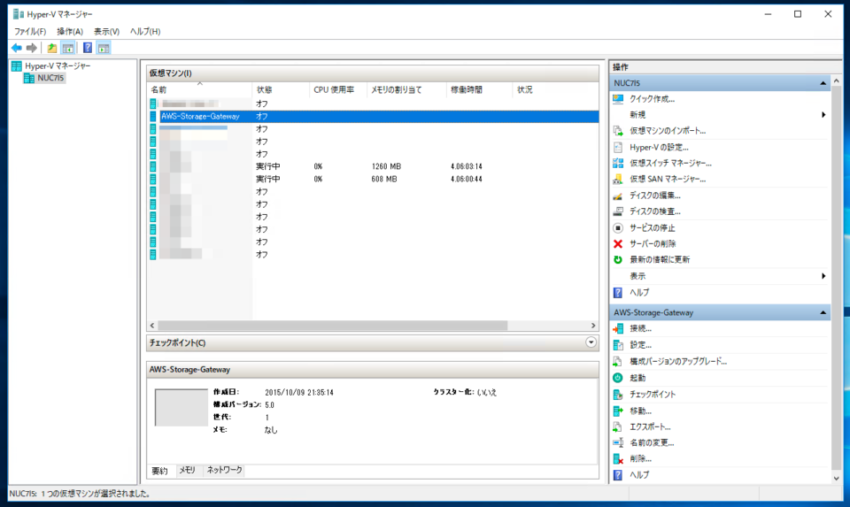Click the 名前の変更 rename icon

(618, 443)
